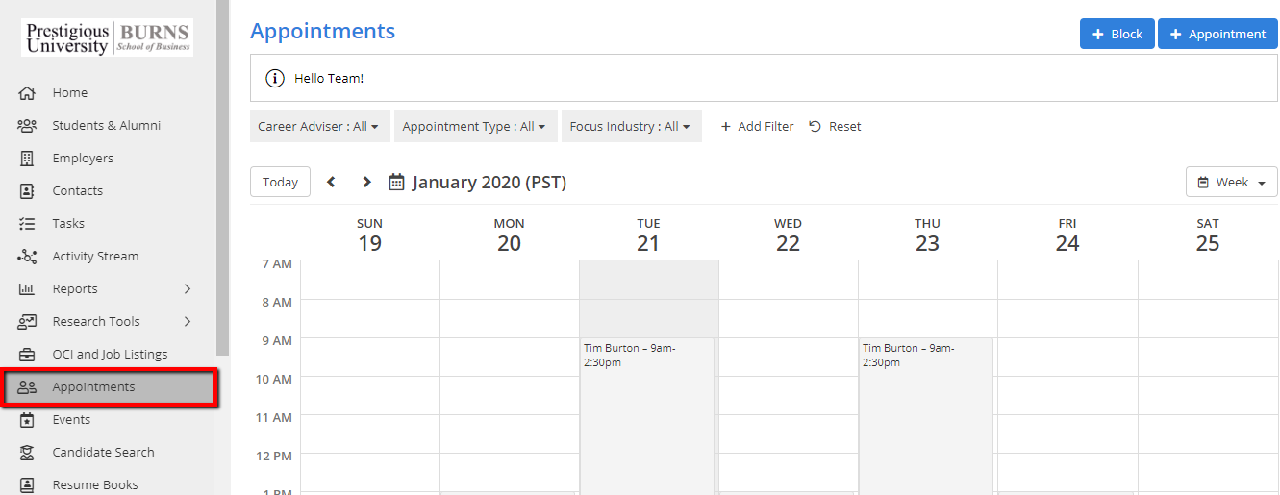Viewport: 1280px width, 495px height.
Task: Click the OCI and Job Listings briefcase icon
Action: 27,355
